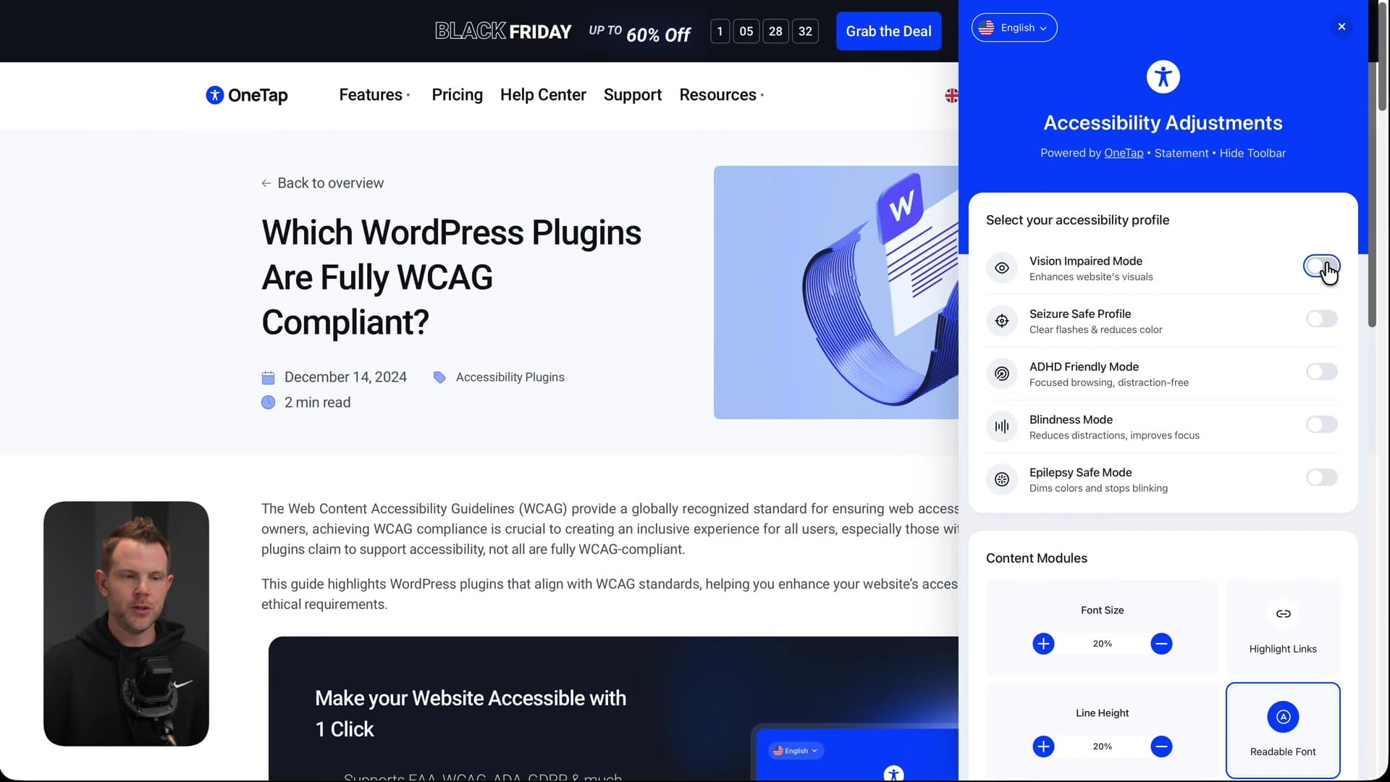
Task: Open the accessibility Statement link
Action: (1181, 153)
